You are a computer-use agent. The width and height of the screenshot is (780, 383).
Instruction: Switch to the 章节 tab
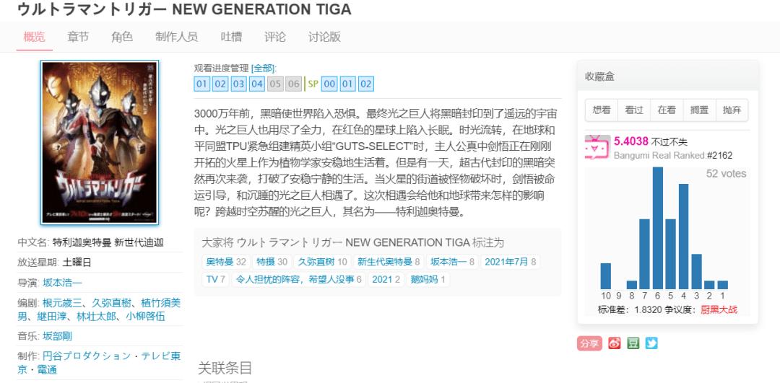pos(78,37)
